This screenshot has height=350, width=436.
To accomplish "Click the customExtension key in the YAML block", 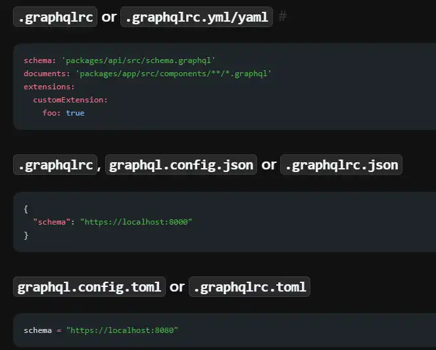I will point(70,100).
